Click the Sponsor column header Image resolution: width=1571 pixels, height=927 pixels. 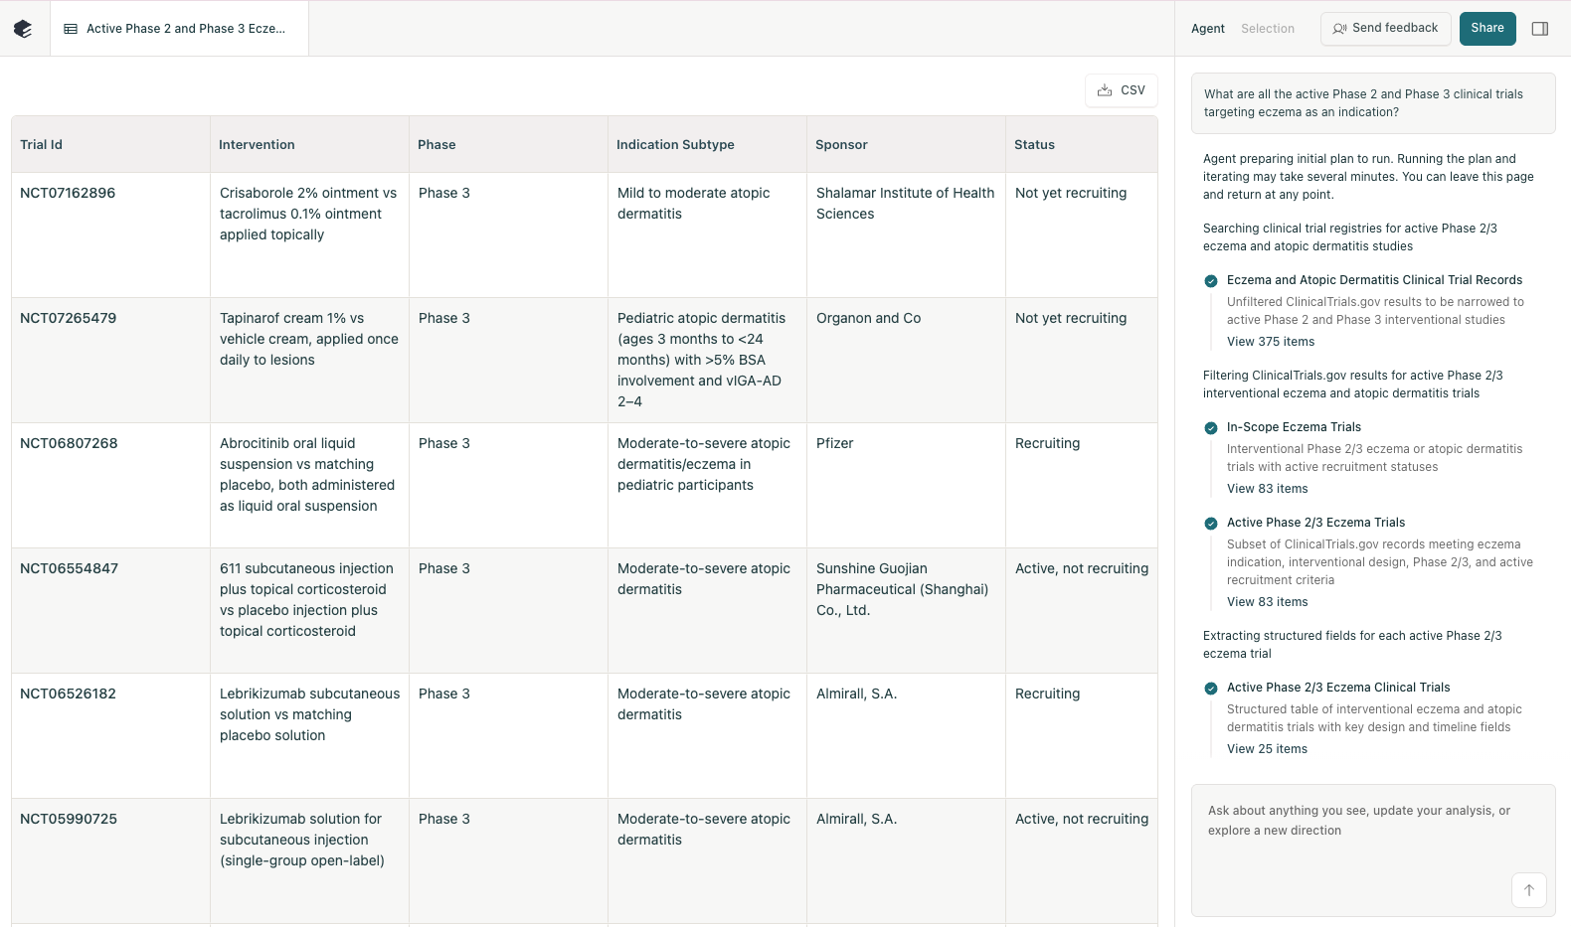point(841,145)
